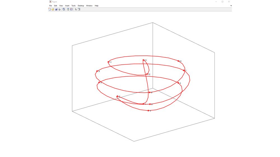Toggle the Insert Legend tool

click(x=71, y=9)
